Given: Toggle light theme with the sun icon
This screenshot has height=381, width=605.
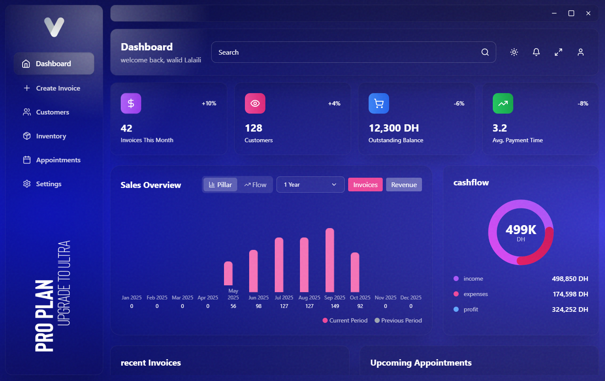Looking at the screenshot, I should [x=514, y=52].
